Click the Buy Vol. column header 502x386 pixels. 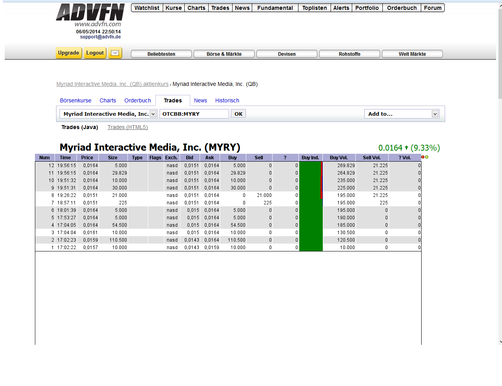(339, 158)
